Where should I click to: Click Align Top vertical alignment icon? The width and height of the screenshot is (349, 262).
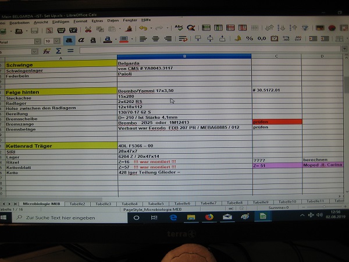[x=198, y=38]
